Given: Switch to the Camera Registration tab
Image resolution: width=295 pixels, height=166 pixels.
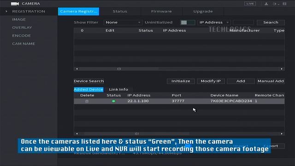Looking at the screenshot, I should click(x=78, y=12).
